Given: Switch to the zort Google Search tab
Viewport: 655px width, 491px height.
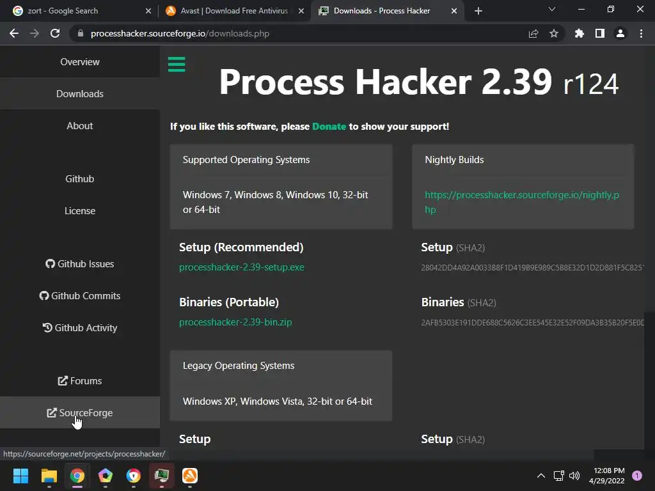Looking at the screenshot, I should coord(82,11).
